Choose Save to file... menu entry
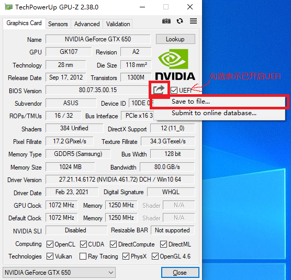Image resolution: width=291 pixels, height=280 pixels. 219,102
